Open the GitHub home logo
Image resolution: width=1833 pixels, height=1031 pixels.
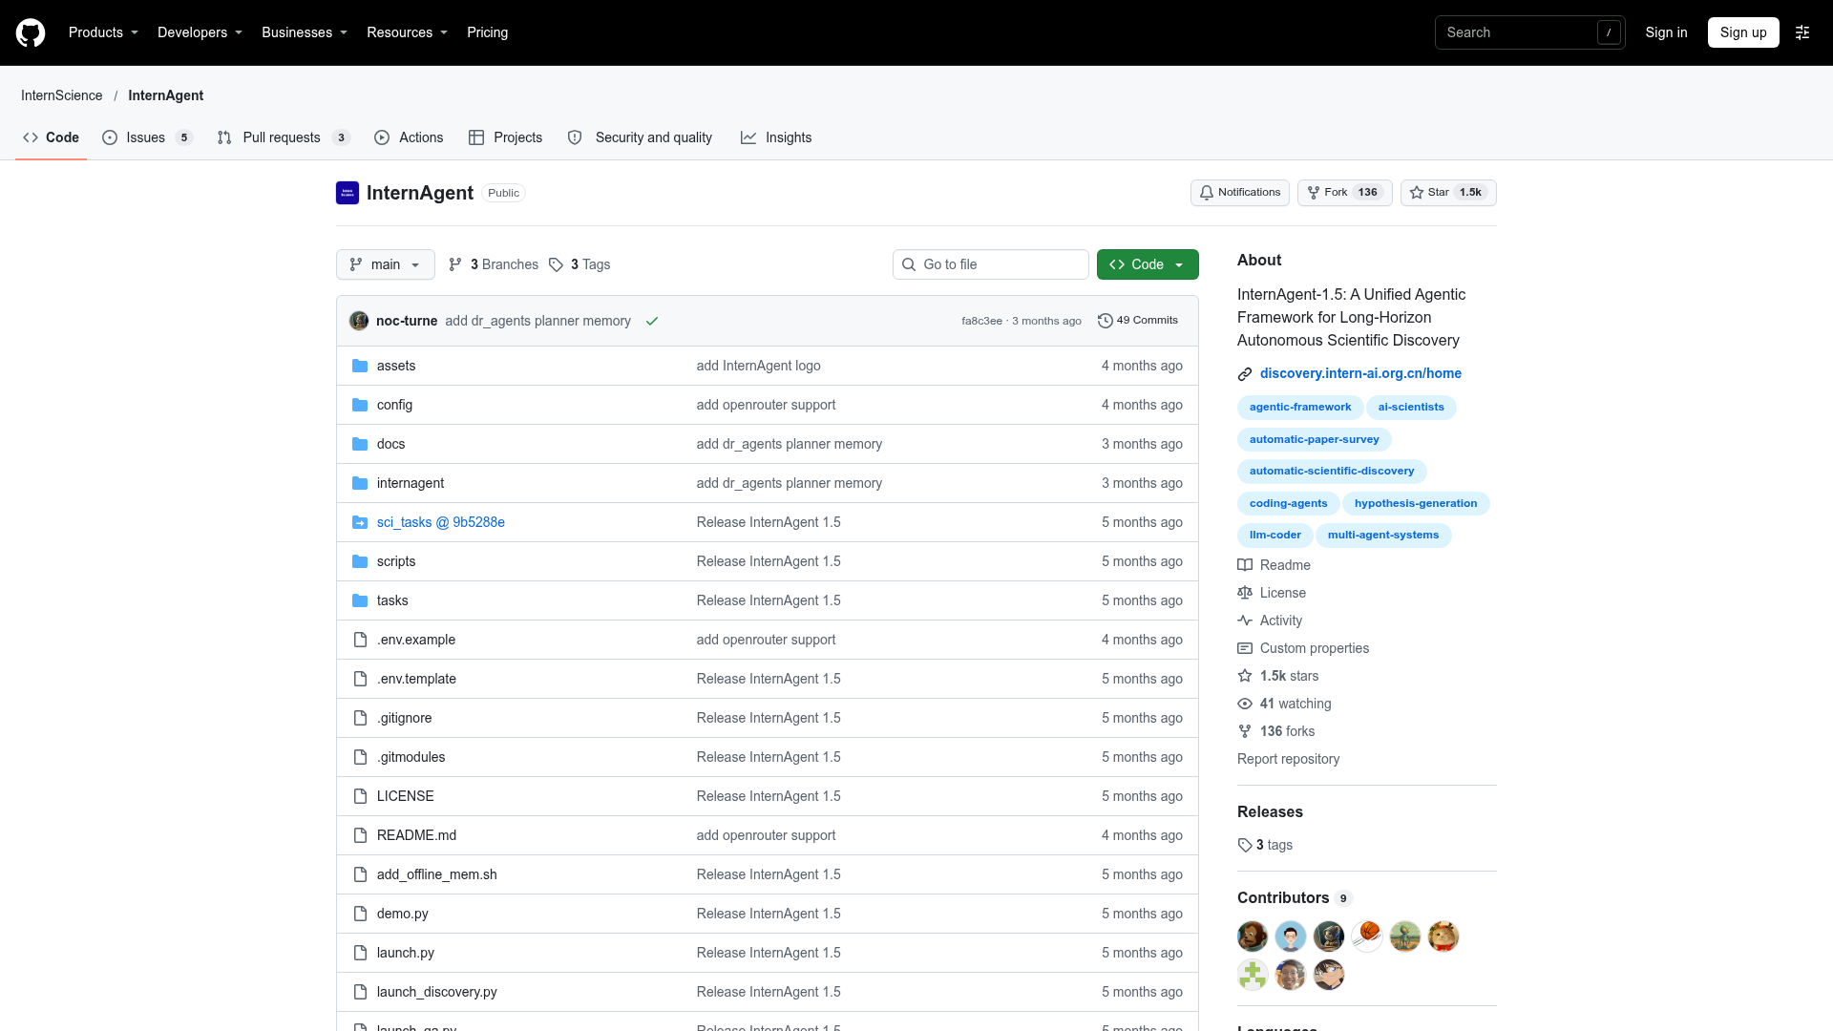point(31,32)
